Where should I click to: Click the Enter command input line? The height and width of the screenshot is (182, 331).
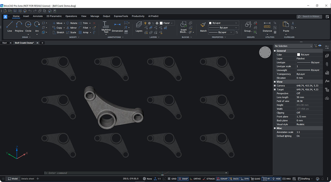click(136, 173)
